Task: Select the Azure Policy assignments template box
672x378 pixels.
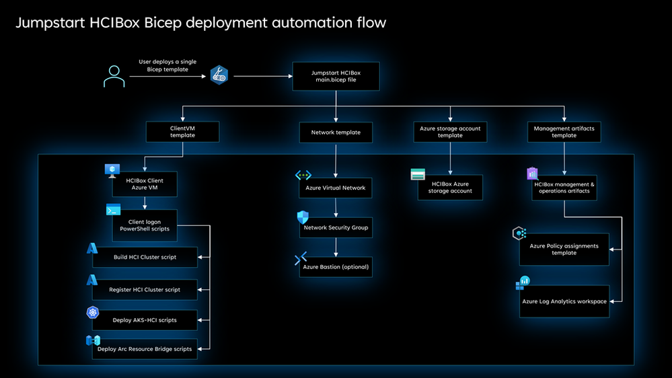Action: coord(564,250)
